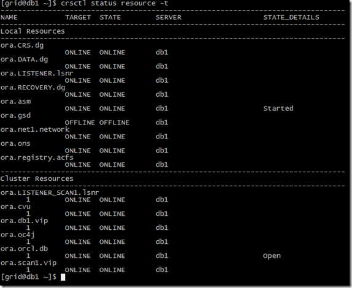Click the ONLINE target value under ora.RECOVERY.dg
This screenshot has width=352, height=288.
pyautogui.click(x=78, y=94)
